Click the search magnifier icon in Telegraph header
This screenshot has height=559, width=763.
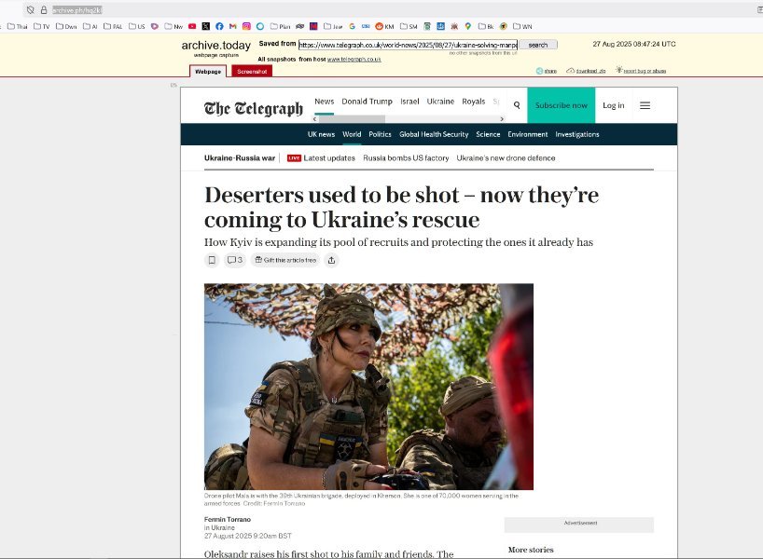(x=517, y=105)
